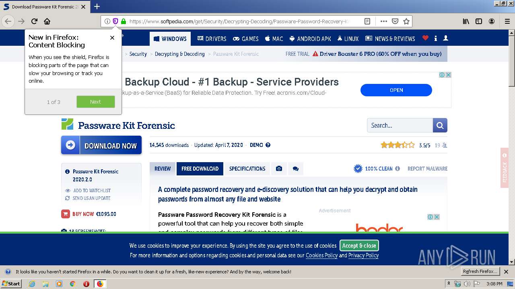Open the Windows category tab

coord(170,39)
